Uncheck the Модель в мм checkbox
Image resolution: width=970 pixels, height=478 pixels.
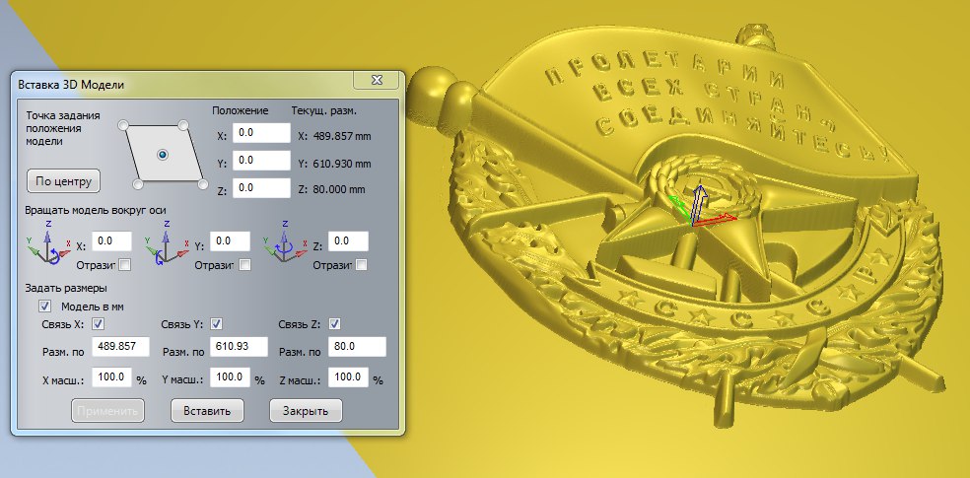pos(44,307)
